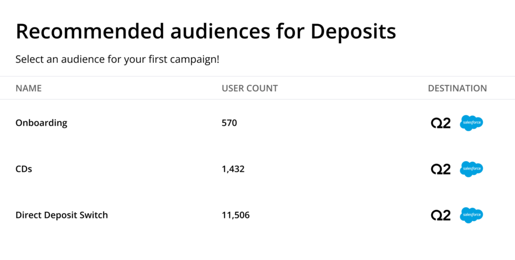Click the Q2 icon in Onboarding row

pos(441,123)
